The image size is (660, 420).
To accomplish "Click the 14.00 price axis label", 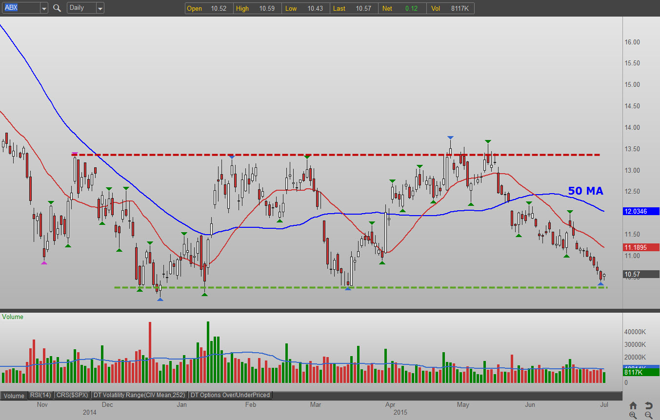I will 633,128.
